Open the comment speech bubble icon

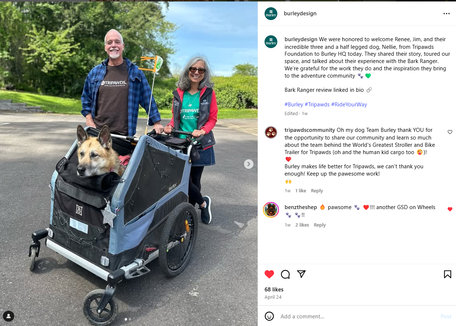285,274
